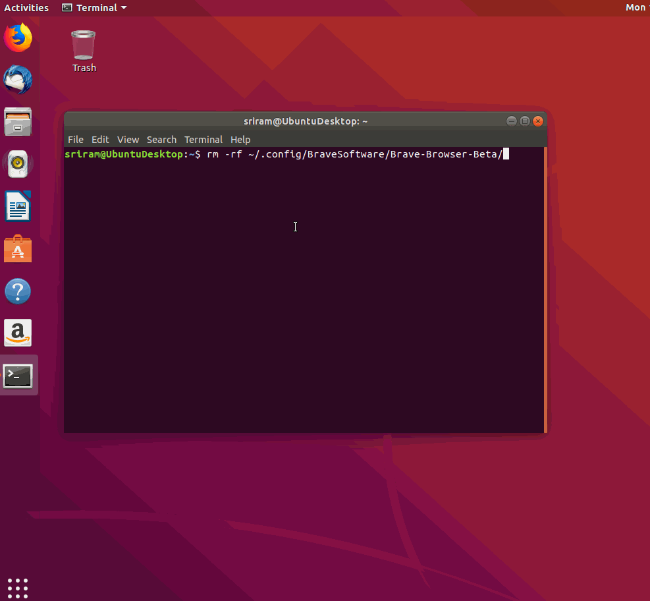The height and width of the screenshot is (601, 650).
Task: Open the Edit menu in Terminal
Action: [x=100, y=140]
